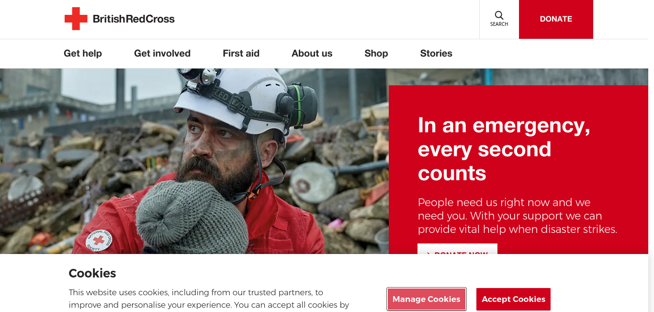Viewport: 654px width, 312px height.
Task: Click the 'In an emergency' headline
Action: [504, 149]
